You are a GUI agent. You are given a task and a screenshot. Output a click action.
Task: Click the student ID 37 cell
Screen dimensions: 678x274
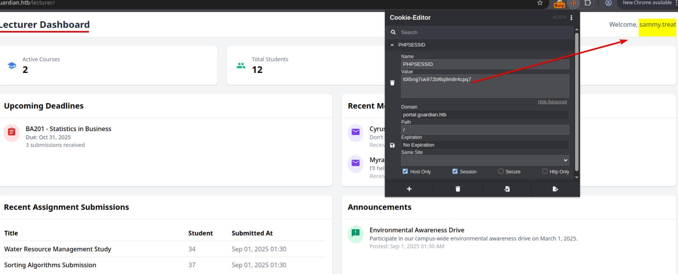click(x=192, y=265)
